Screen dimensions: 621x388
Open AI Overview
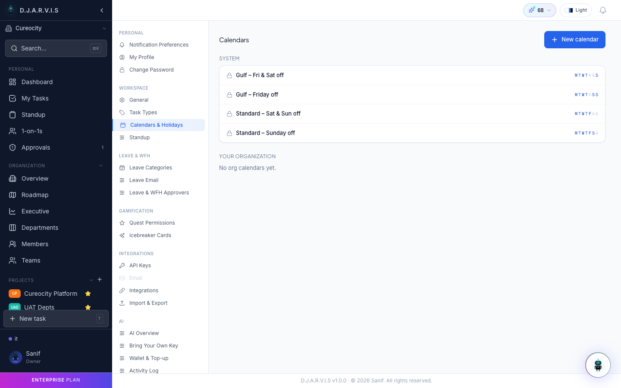[x=159, y=333]
